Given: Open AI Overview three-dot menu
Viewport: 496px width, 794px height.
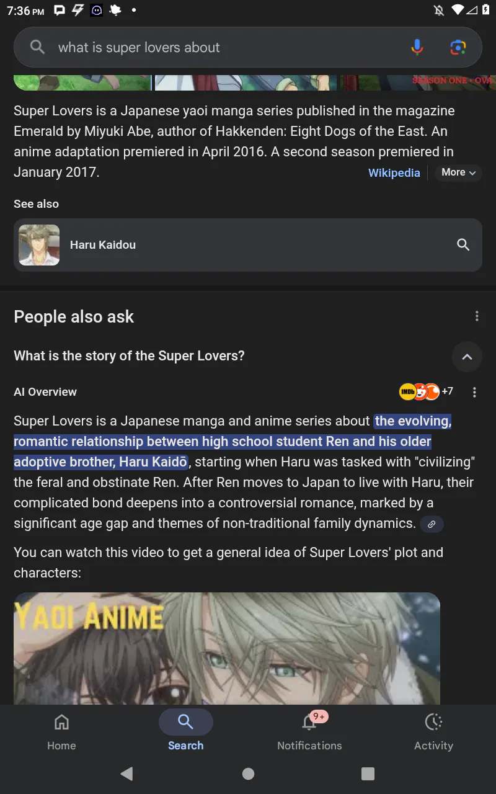Looking at the screenshot, I should pyautogui.click(x=474, y=392).
